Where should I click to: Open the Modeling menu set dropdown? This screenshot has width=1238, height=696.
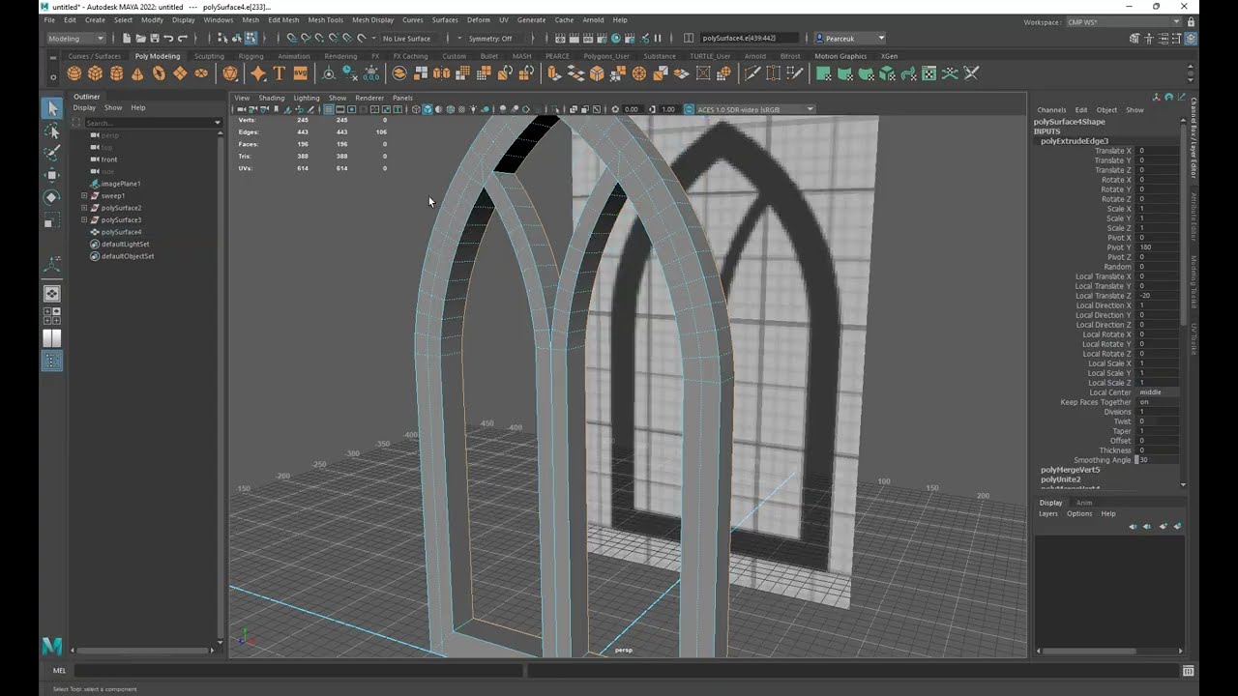point(75,38)
